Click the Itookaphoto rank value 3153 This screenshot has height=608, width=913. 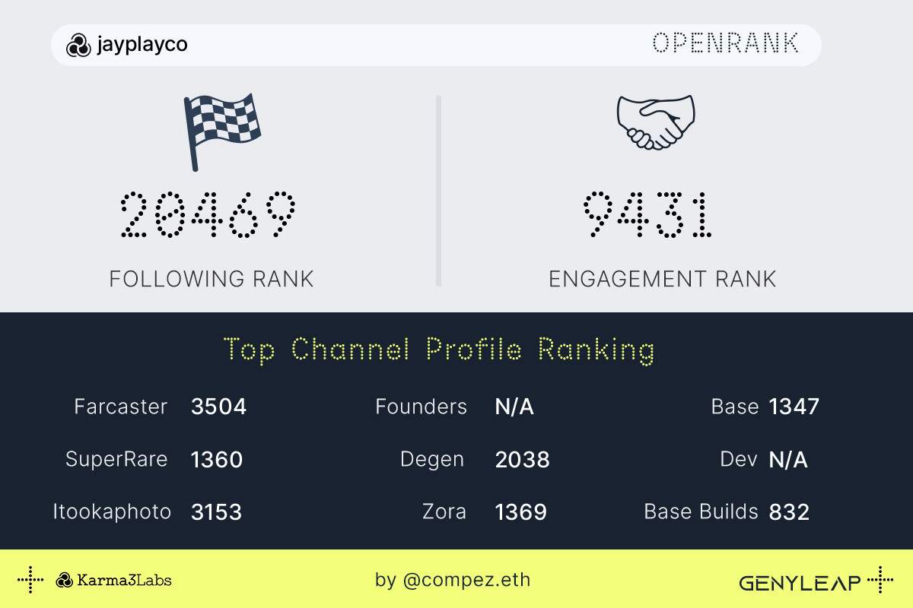point(217,511)
